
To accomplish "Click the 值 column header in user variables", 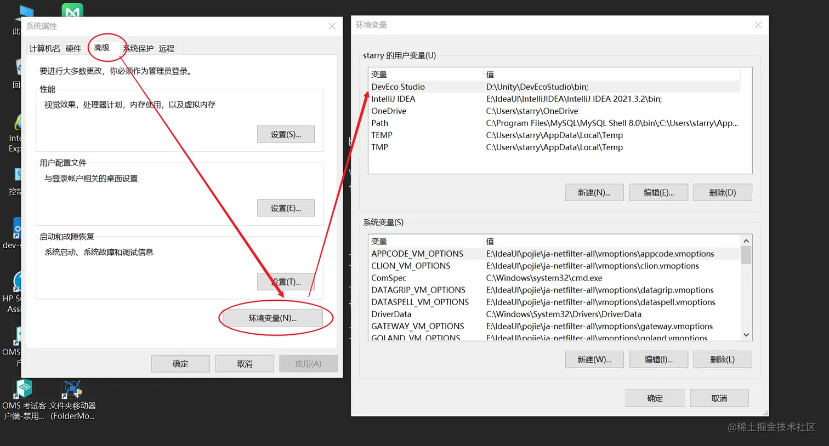I will pyautogui.click(x=611, y=74).
